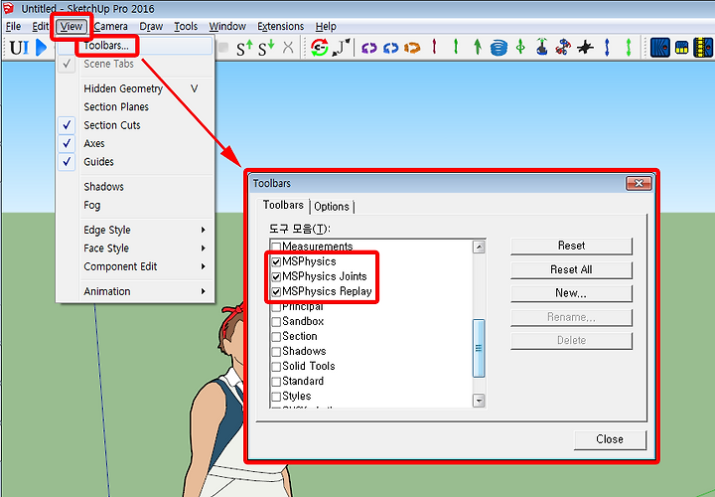This screenshot has height=497, width=715.
Task: Choose Toolbars... from the View menu
Action: click(x=135, y=45)
